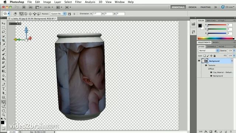This screenshot has height=133, width=236.
Task: Choose 3D Slide mode in options bar
Action: pyautogui.click(x=34, y=14)
